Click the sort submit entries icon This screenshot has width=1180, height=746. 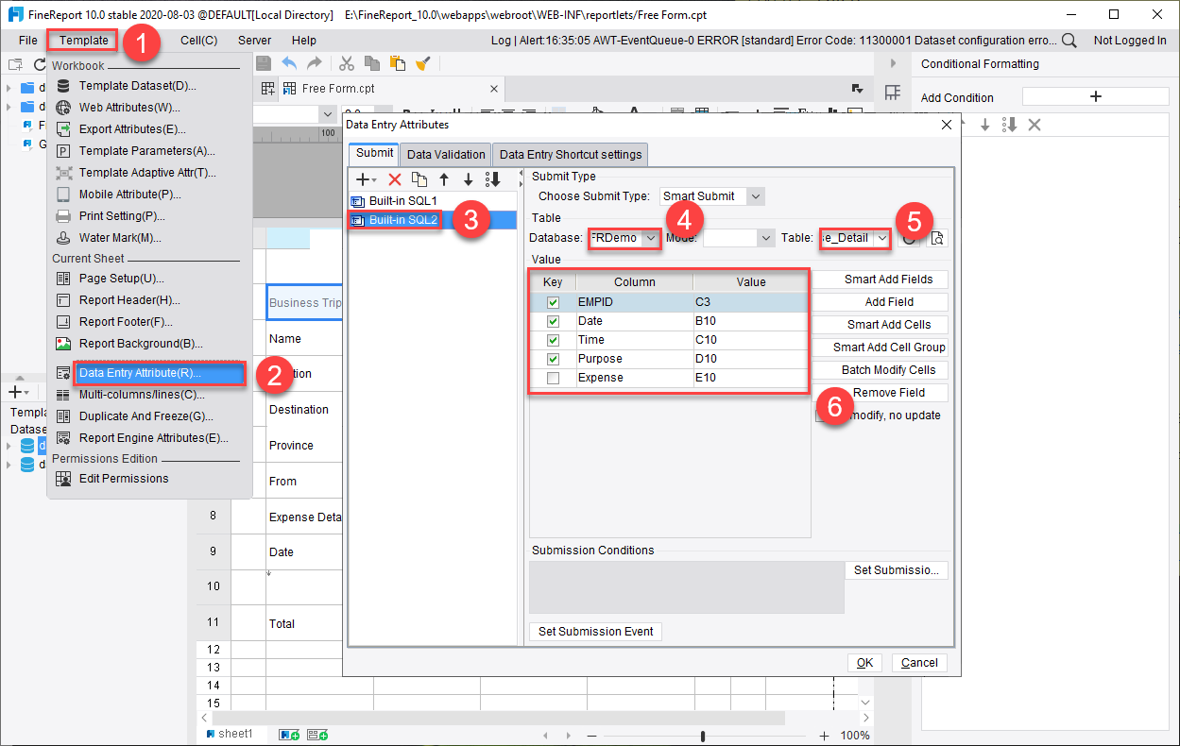tap(492, 179)
